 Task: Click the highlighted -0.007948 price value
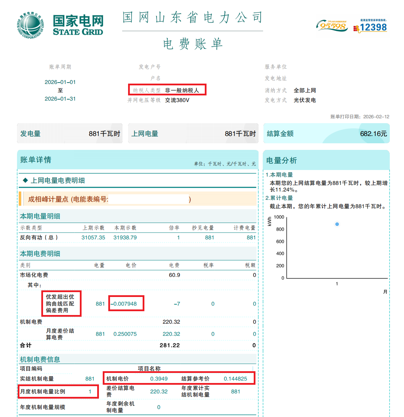[126, 303]
